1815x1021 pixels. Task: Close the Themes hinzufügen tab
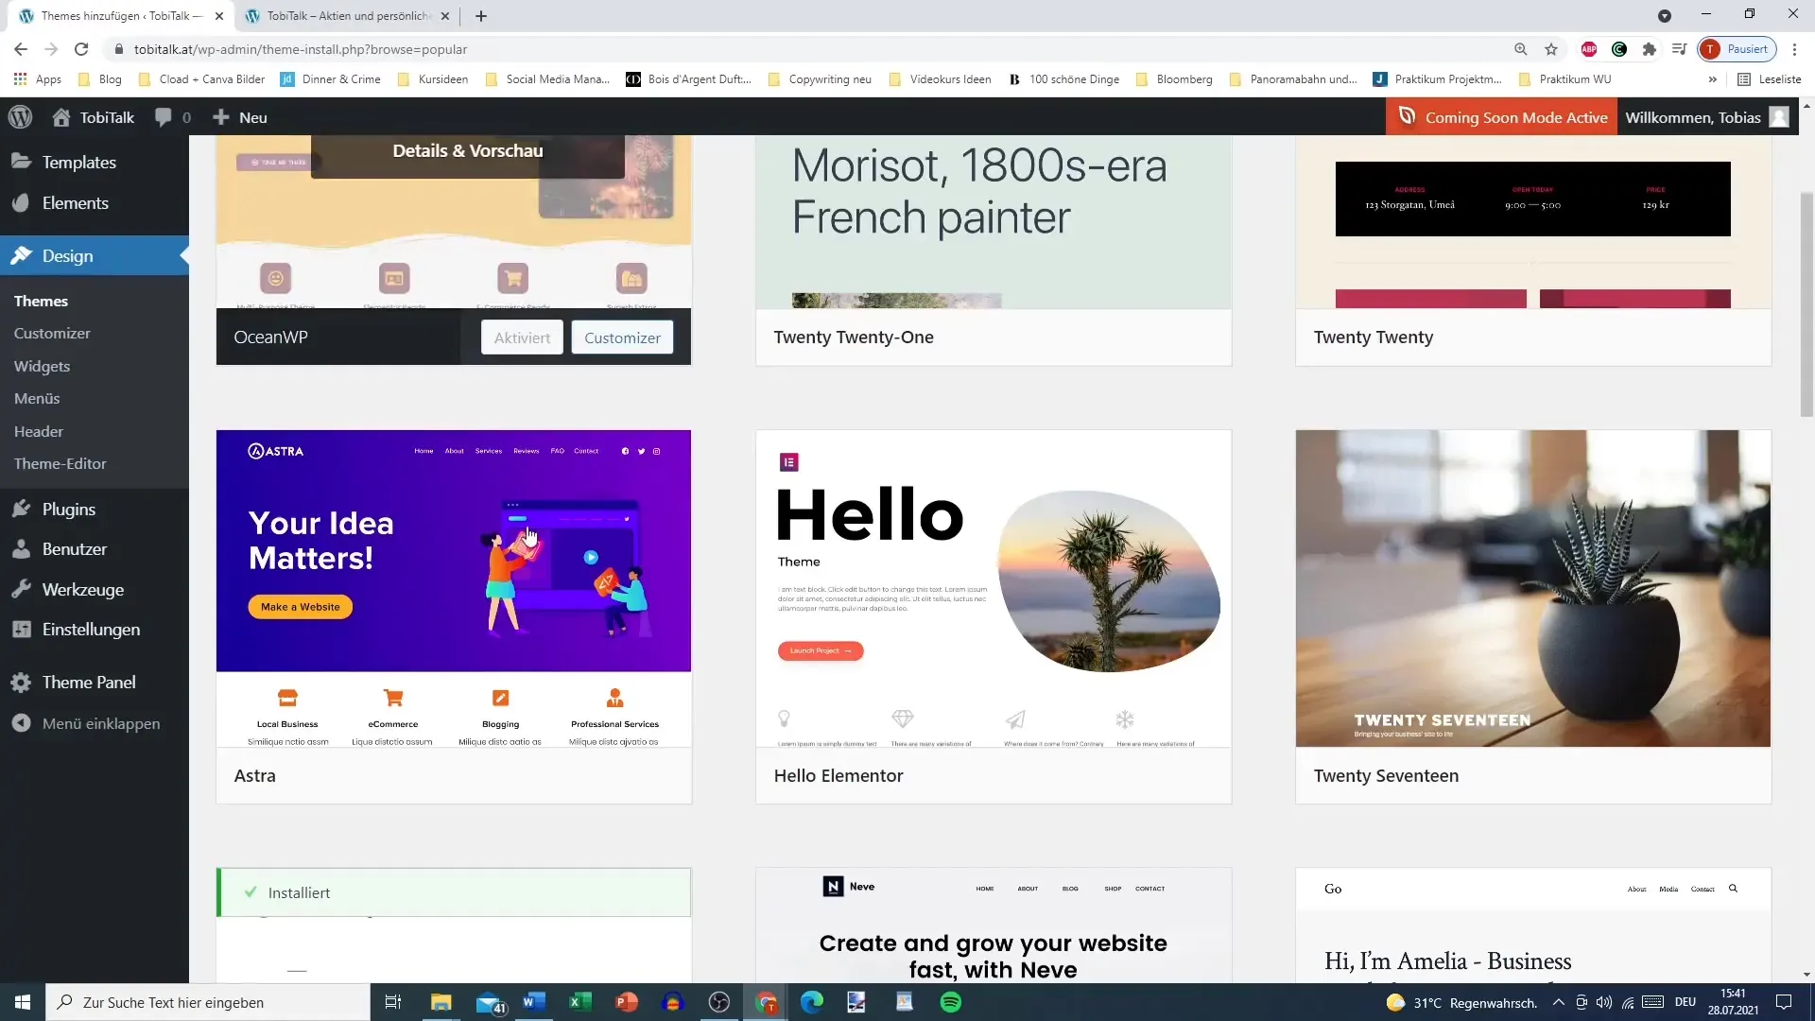[219, 16]
